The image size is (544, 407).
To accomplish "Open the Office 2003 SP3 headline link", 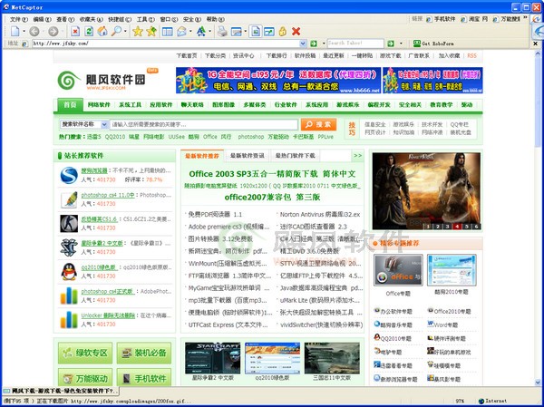I will [x=272, y=174].
